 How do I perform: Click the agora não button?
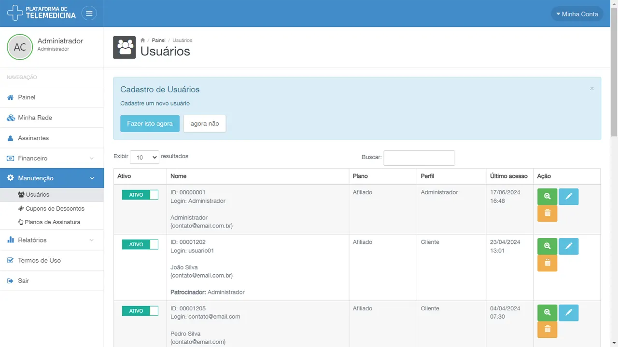pos(205,123)
